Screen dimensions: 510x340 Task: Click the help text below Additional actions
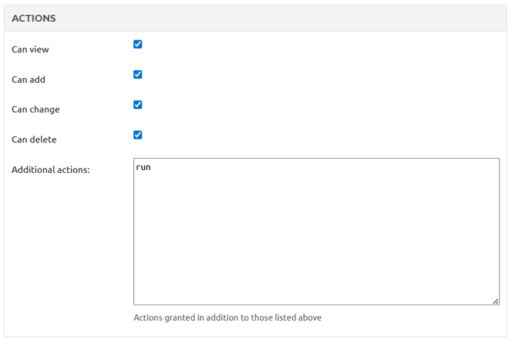227,318
